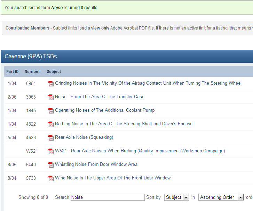Viewport: 253px width, 211px height.
Task: Select bulletin number 6440 cell
Action: [31, 164]
